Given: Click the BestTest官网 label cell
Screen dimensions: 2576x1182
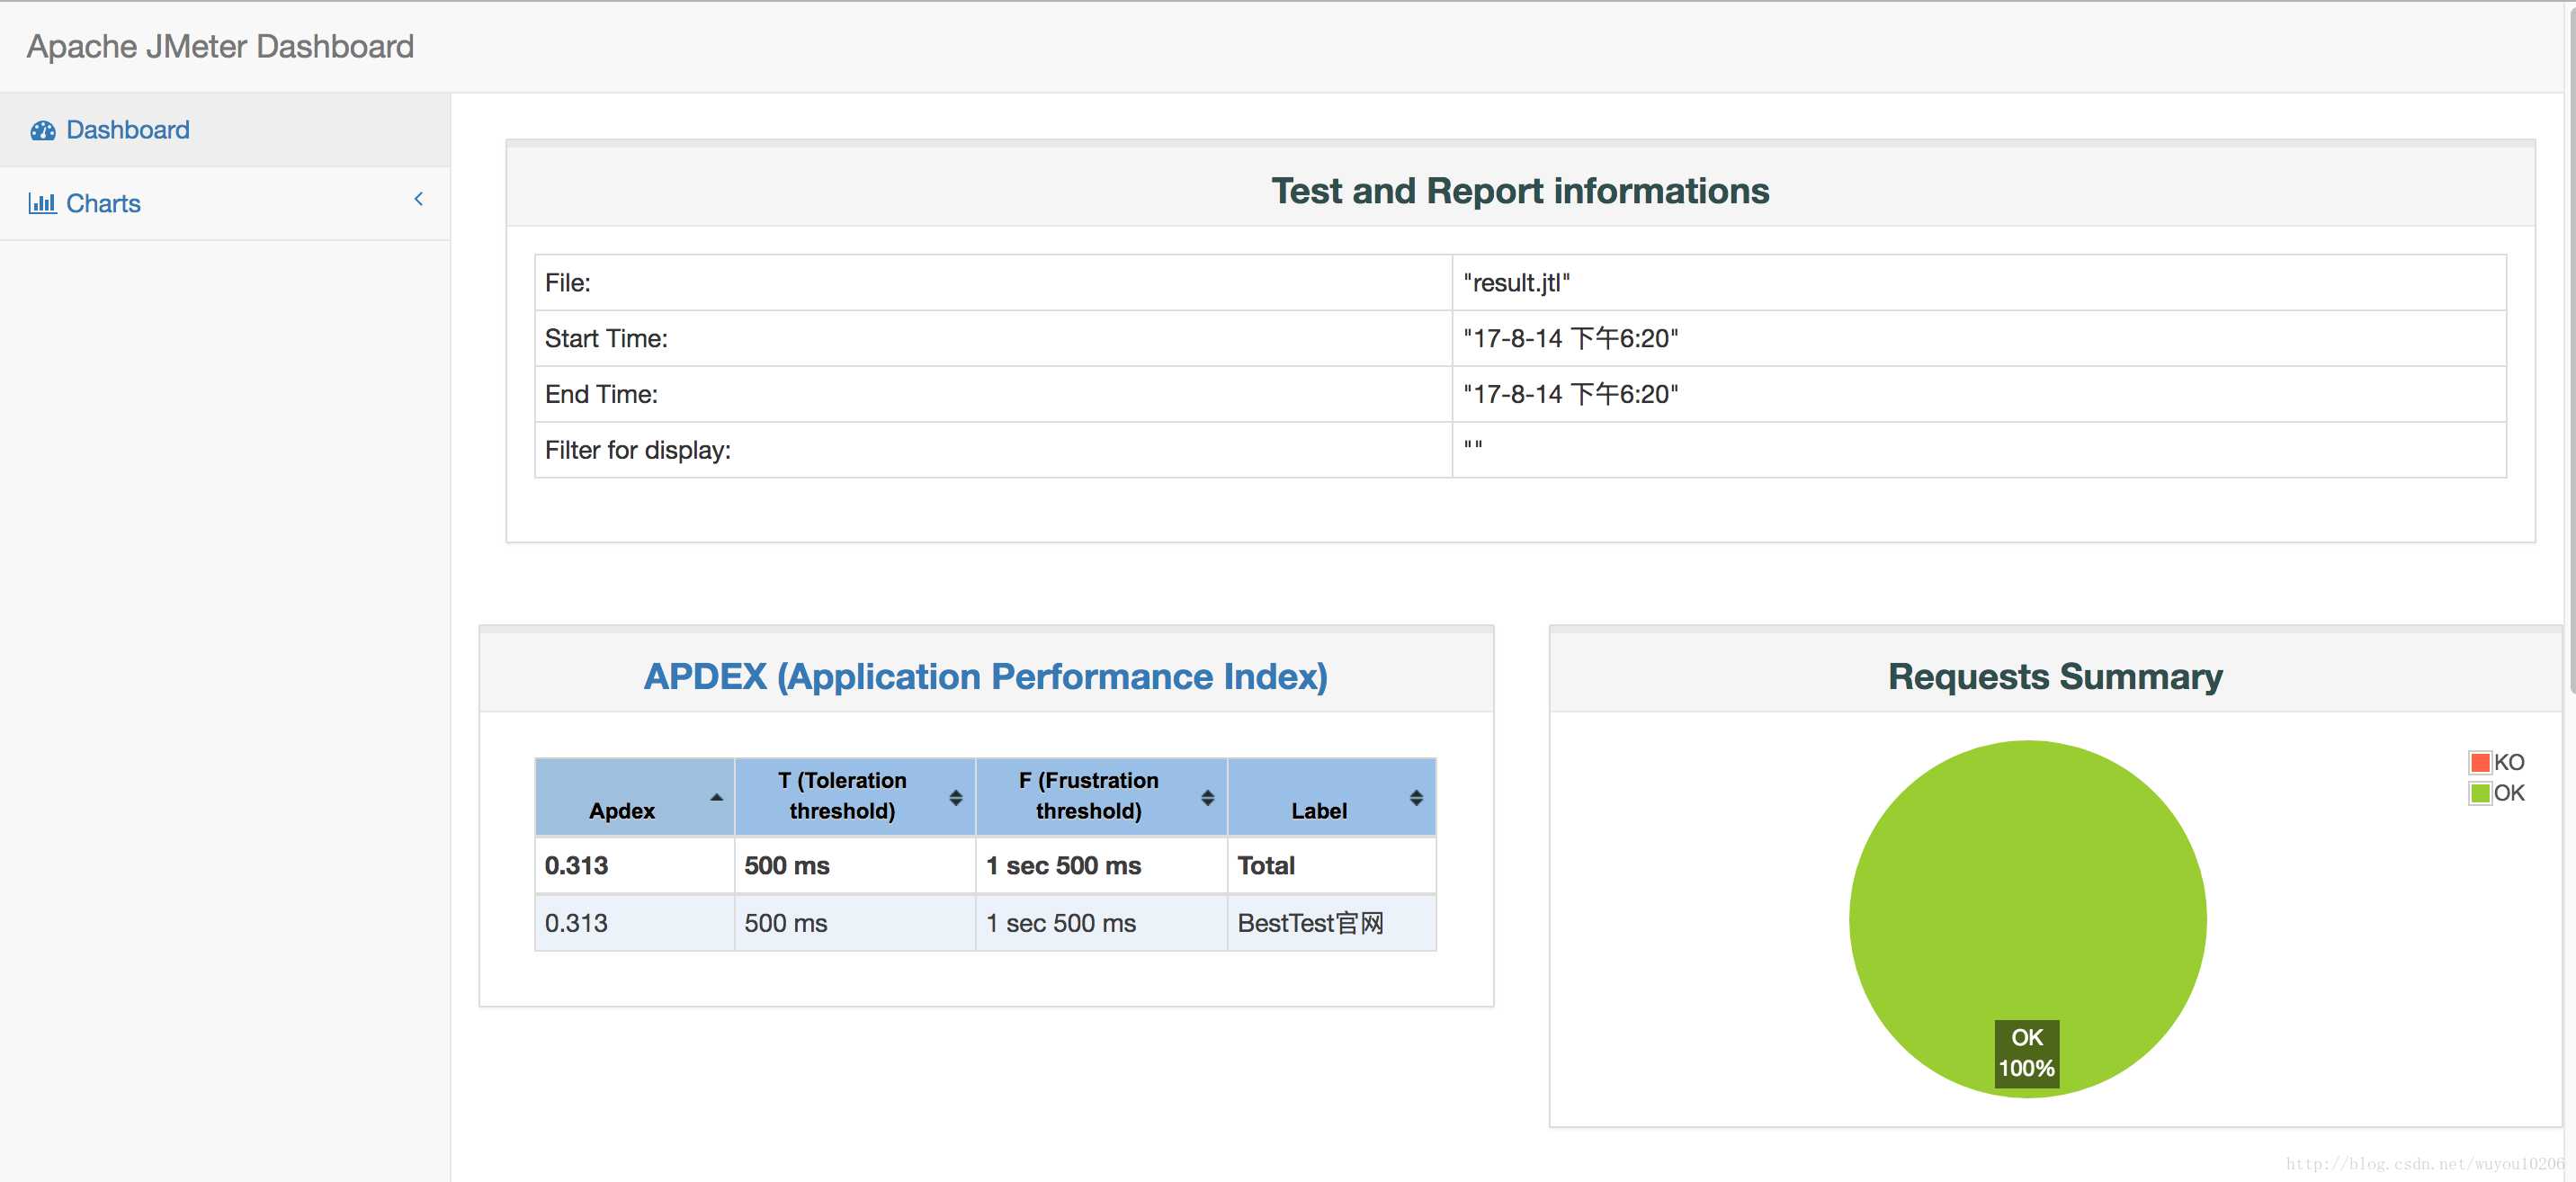Looking at the screenshot, I should [x=1332, y=923].
